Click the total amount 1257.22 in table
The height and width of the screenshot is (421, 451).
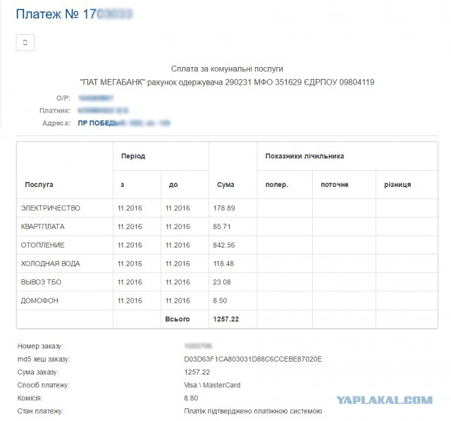(x=226, y=319)
